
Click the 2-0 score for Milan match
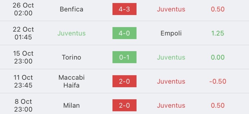point(124,105)
